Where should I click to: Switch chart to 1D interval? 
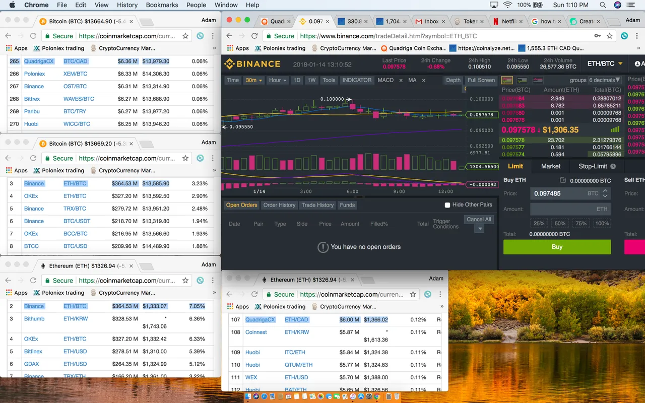coord(297,80)
